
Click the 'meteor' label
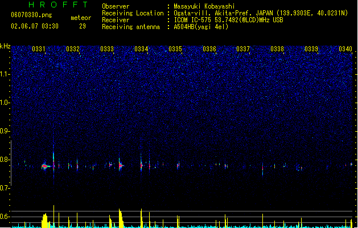[81, 18]
